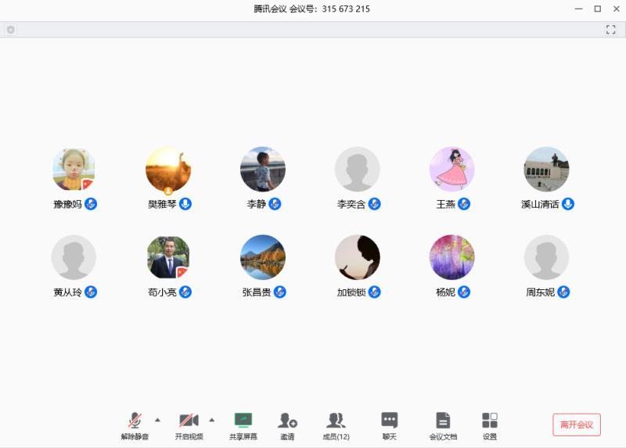Click the 离开会议 leave meeting button
Viewport: 626px width, 448px height.
(577, 425)
